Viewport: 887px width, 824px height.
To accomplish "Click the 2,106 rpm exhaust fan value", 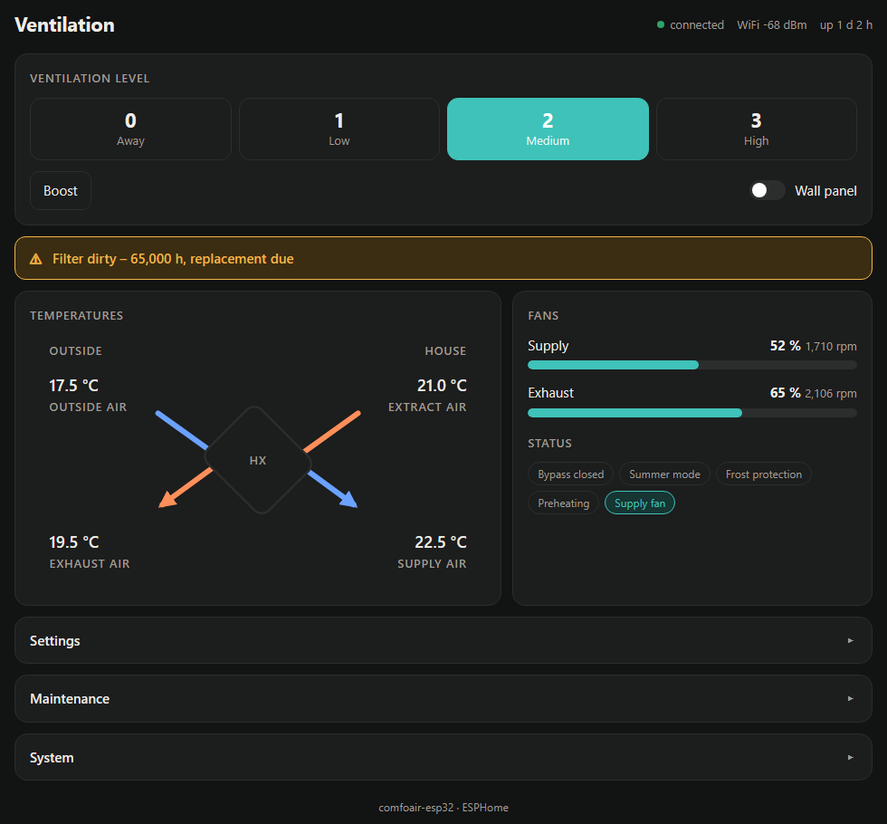I will point(831,393).
